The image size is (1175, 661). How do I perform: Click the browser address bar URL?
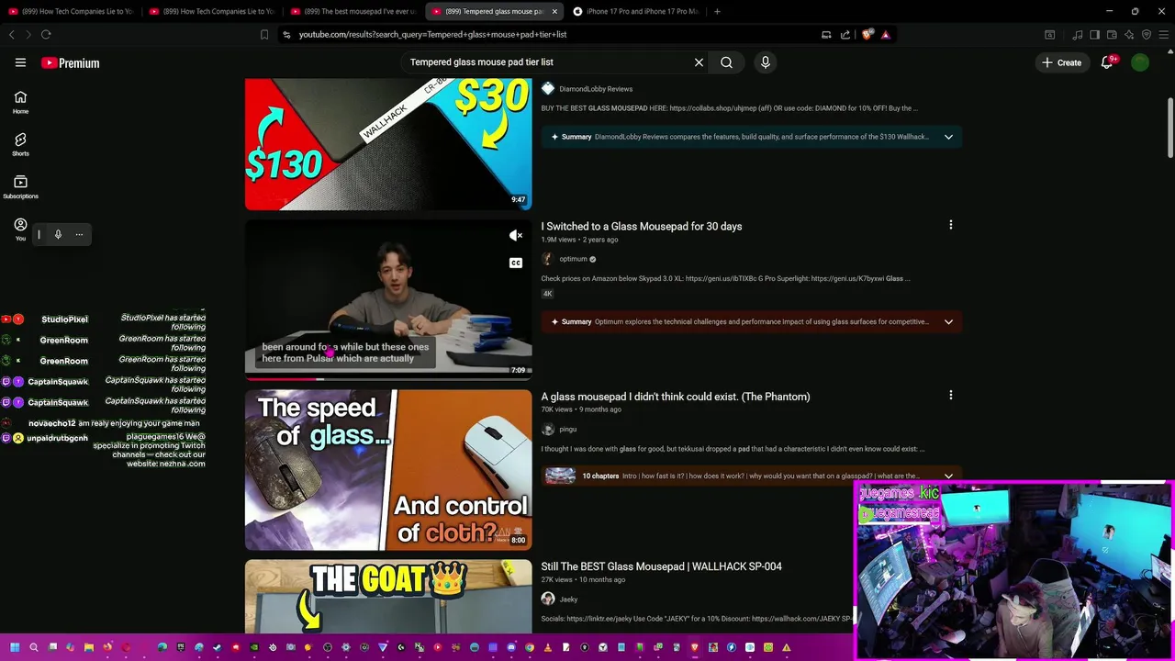(x=432, y=34)
